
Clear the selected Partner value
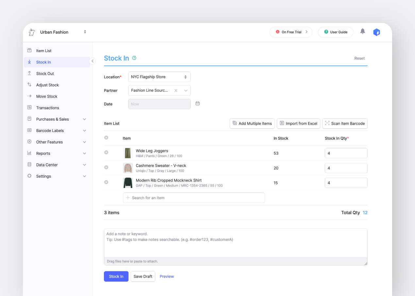176,90
